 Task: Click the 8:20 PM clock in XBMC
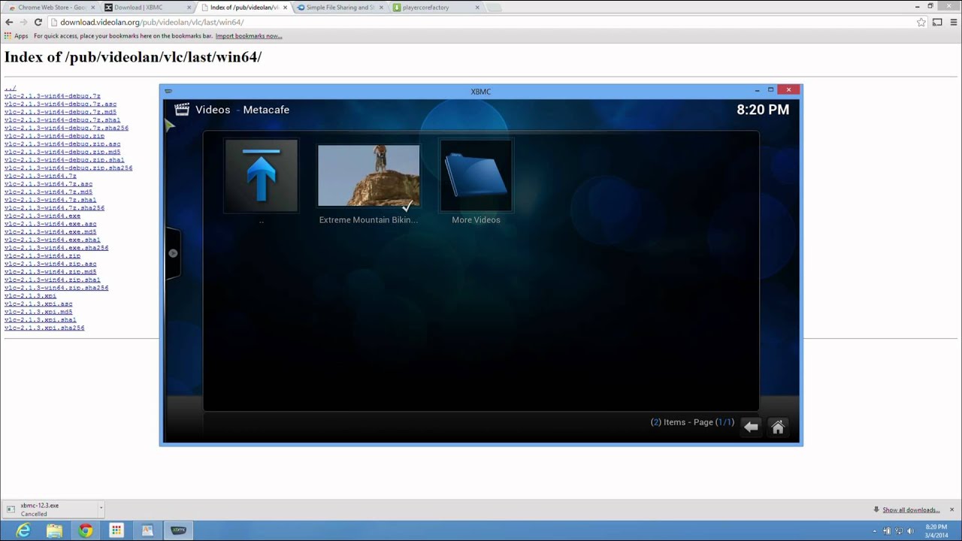pyautogui.click(x=763, y=110)
